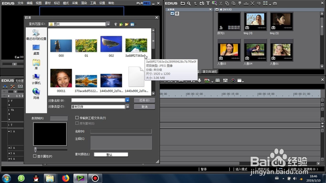
Task: Open the 视图 menu
Action: tap(39, 3)
